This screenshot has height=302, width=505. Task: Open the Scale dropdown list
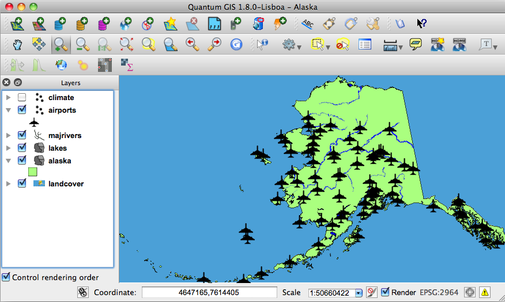click(359, 293)
